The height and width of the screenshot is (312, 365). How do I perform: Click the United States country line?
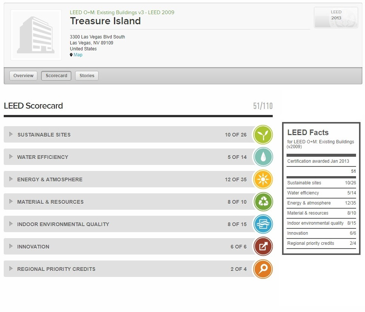(x=83, y=49)
